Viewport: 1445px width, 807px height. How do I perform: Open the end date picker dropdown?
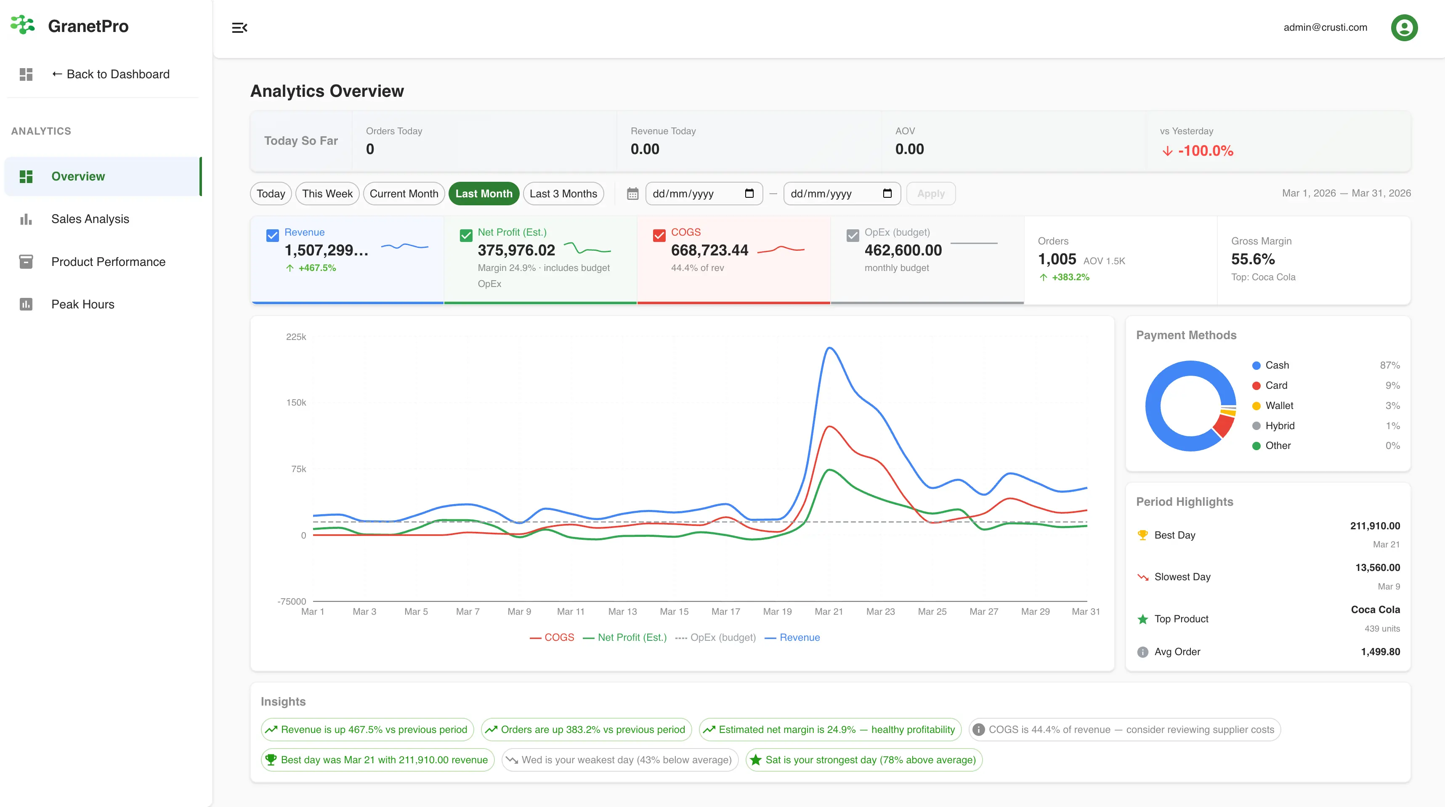887,194
